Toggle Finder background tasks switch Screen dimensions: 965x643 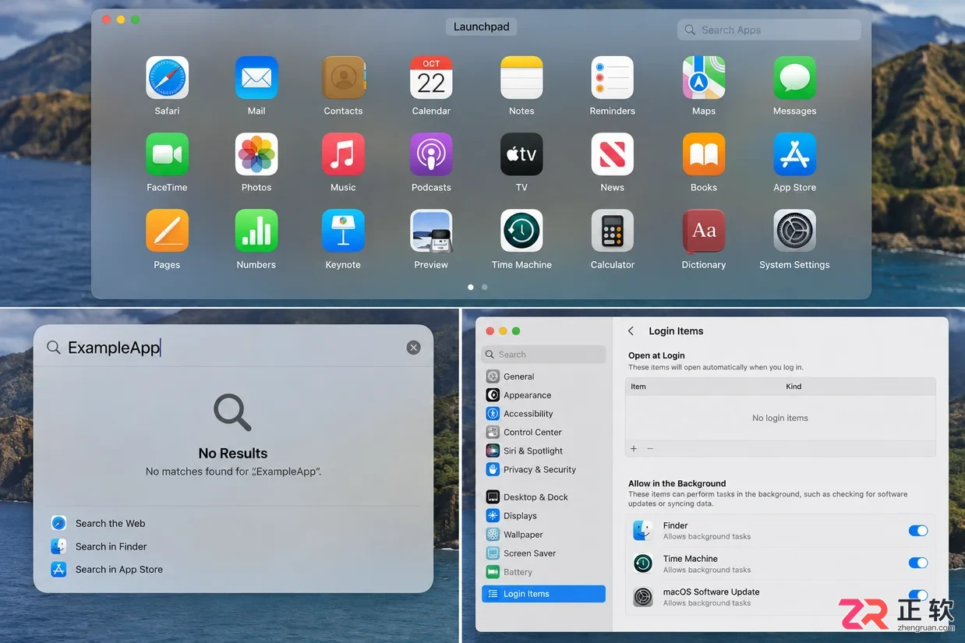pyautogui.click(x=918, y=531)
